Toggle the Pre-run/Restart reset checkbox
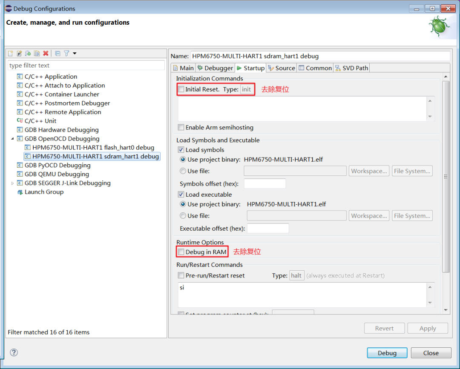460x369 pixels. 181,275
